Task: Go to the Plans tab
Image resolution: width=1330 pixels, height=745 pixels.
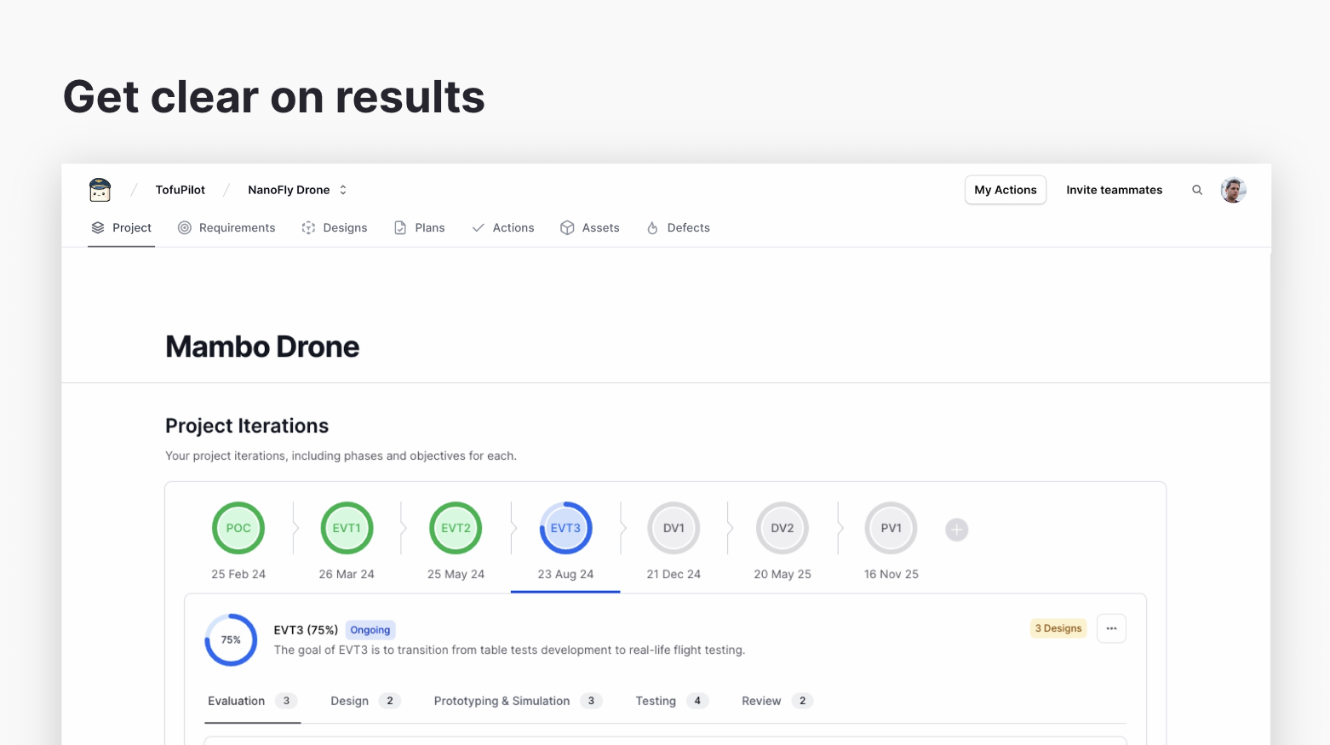Action: point(420,227)
